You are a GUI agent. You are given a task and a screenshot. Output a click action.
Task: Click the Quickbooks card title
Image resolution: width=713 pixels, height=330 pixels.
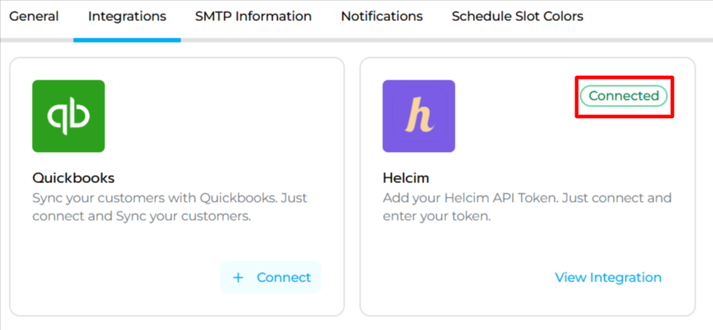pos(73,177)
